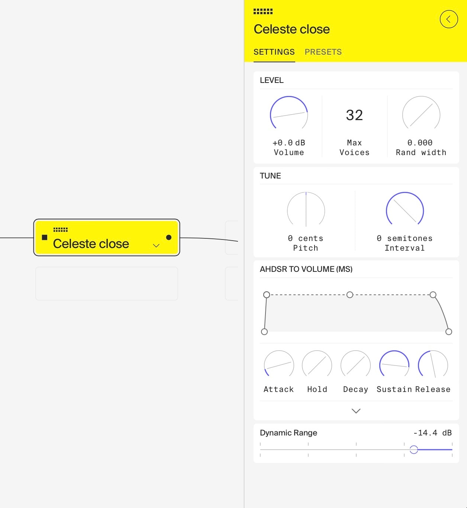Toggle the square on Celeste close node
Image resolution: width=467 pixels, height=508 pixels.
point(45,237)
